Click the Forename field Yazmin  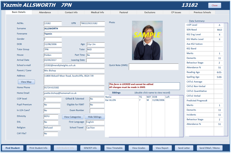point(74,34)
